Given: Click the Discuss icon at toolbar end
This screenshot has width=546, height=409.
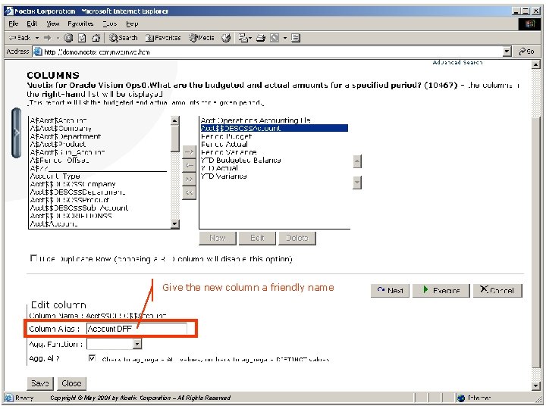Looking at the screenshot, I should pos(296,38).
